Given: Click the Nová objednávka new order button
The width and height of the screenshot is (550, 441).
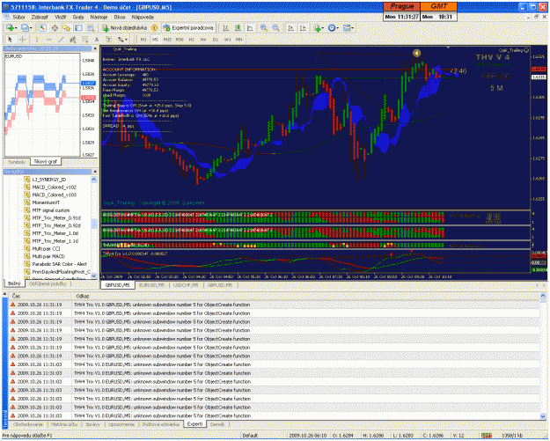Looking at the screenshot, I should click(125, 27).
